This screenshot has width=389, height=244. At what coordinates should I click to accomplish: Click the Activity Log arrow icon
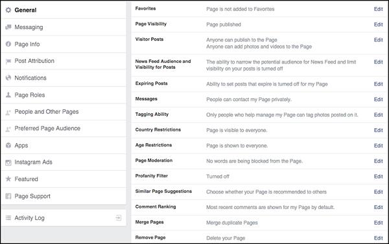coord(119,217)
